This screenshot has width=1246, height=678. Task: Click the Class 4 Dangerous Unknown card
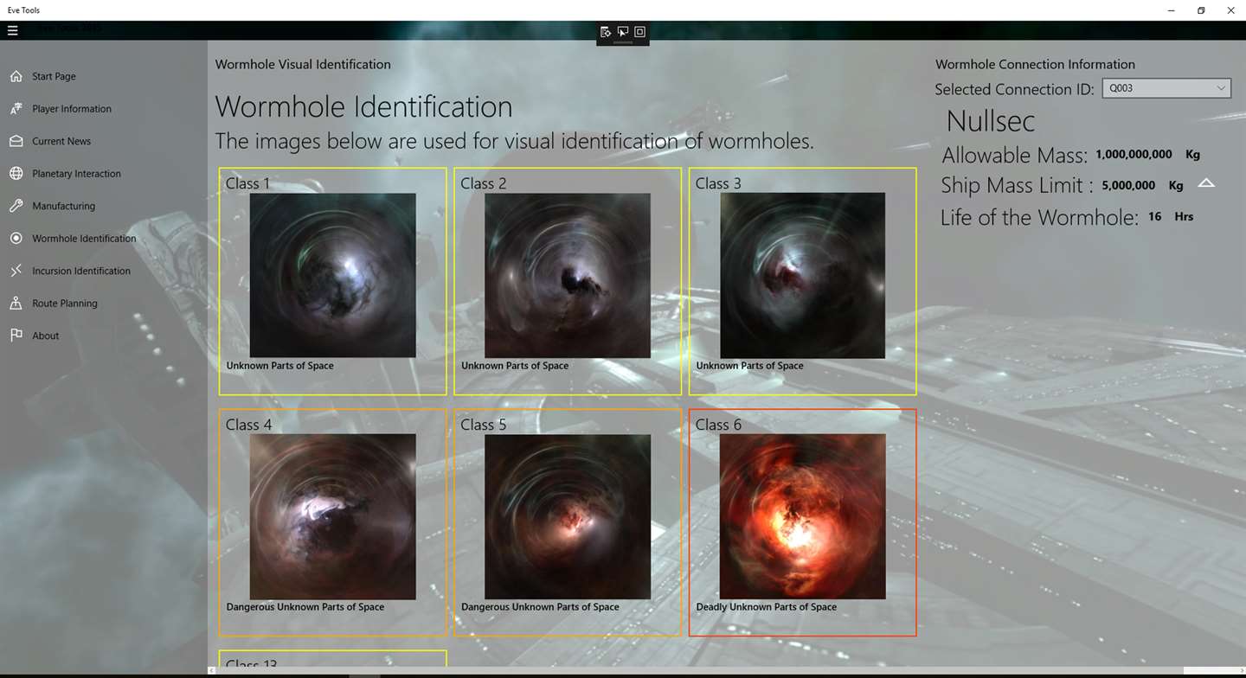(332, 522)
